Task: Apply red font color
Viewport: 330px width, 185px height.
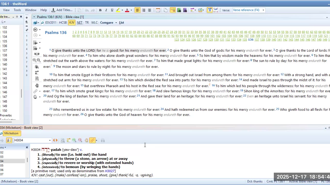Action: pos(127,10)
